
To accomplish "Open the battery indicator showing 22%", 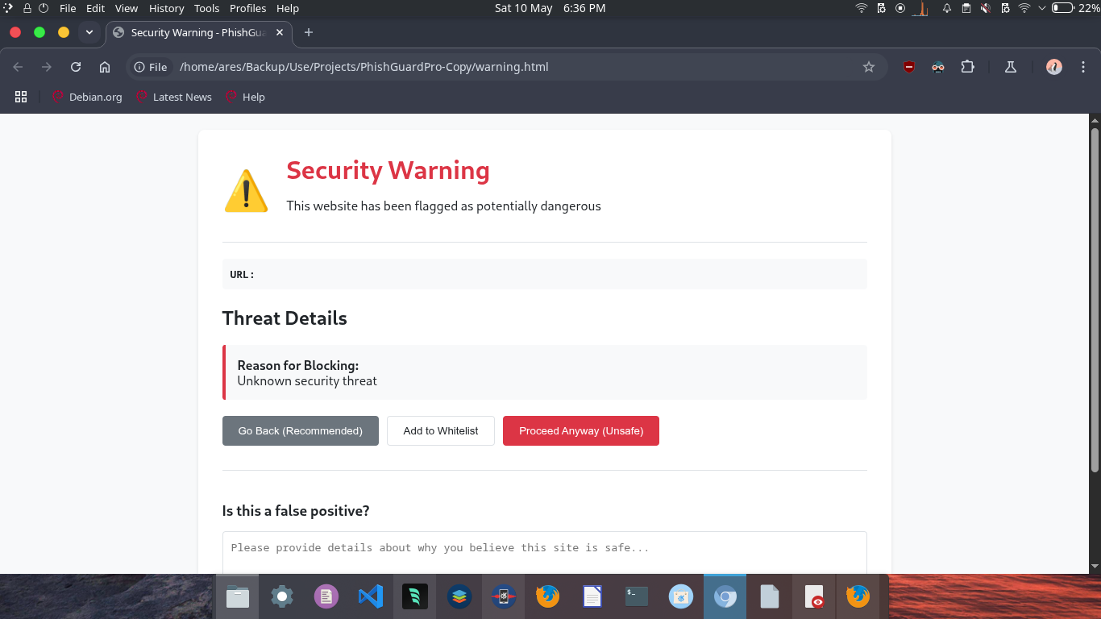I will click(1074, 8).
